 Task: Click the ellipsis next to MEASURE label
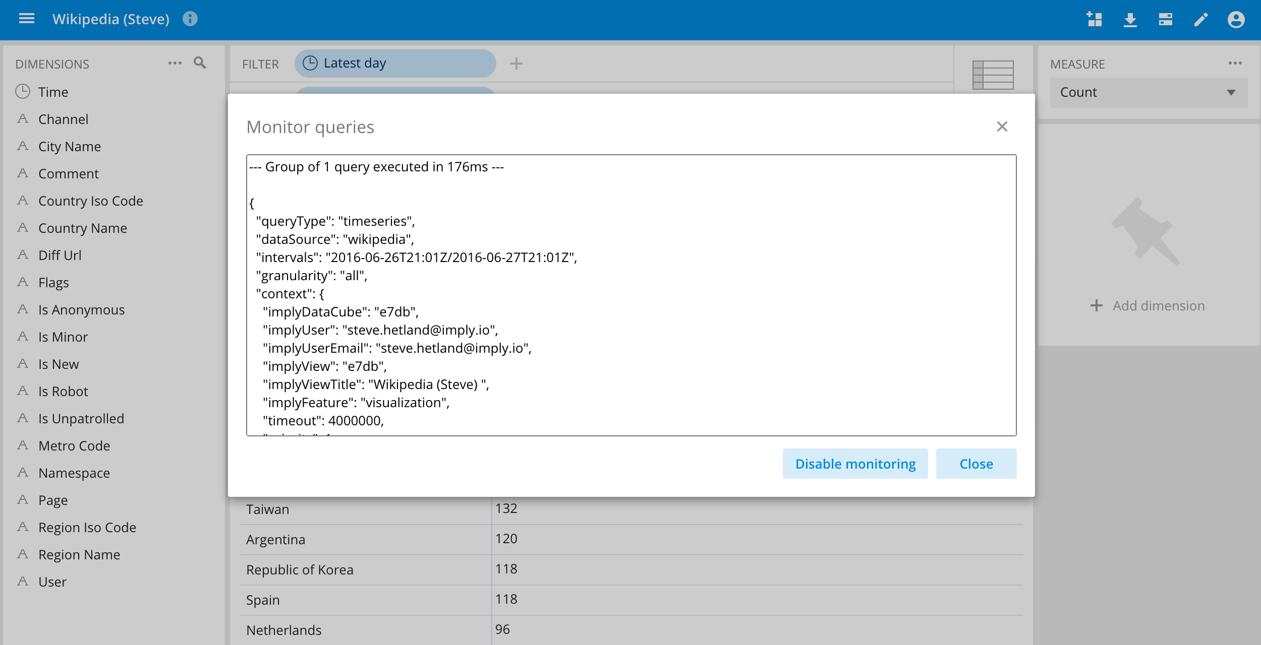1235,63
